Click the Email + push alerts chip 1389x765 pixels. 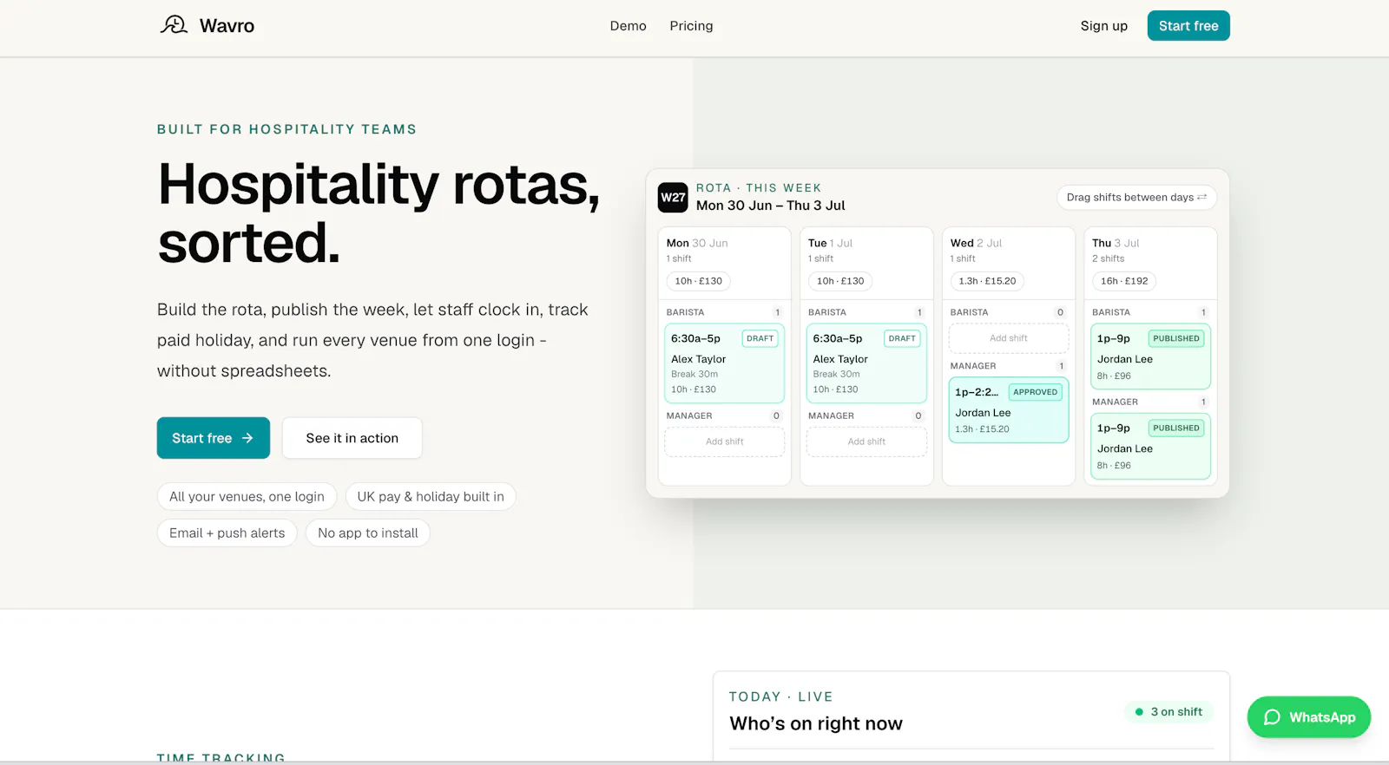pos(227,533)
